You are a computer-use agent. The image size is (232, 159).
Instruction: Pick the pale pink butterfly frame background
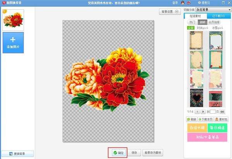click(216, 79)
